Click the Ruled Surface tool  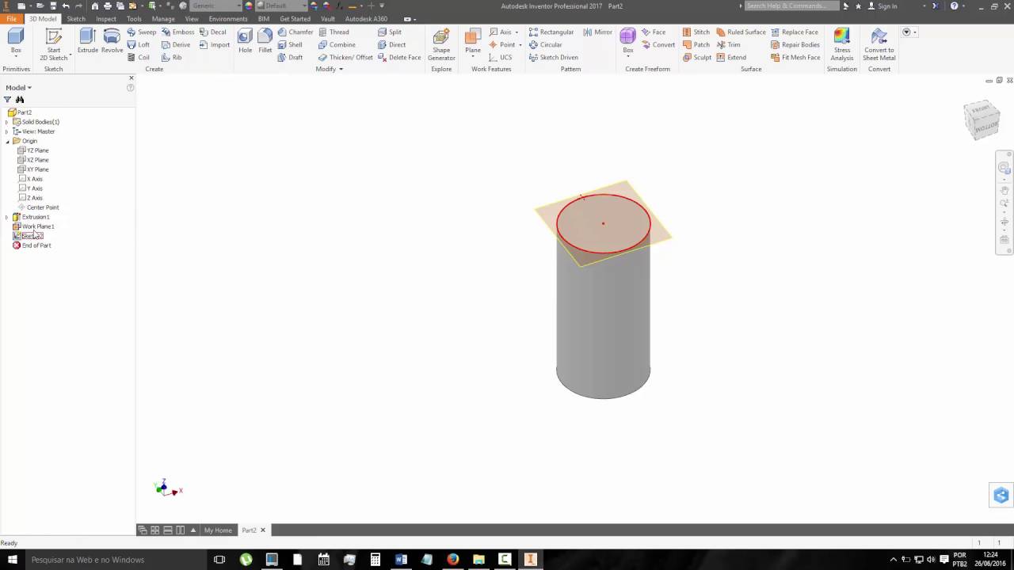click(741, 32)
